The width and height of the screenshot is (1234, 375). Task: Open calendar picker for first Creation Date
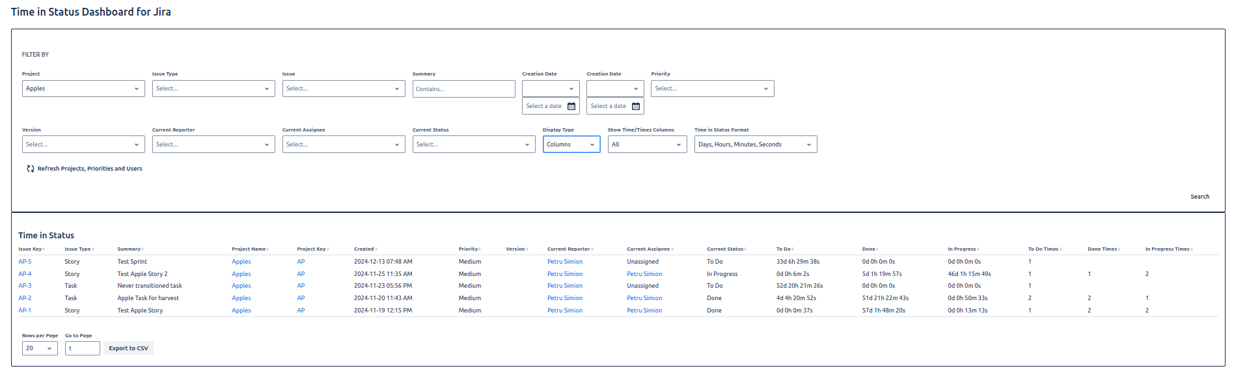coord(571,106)
